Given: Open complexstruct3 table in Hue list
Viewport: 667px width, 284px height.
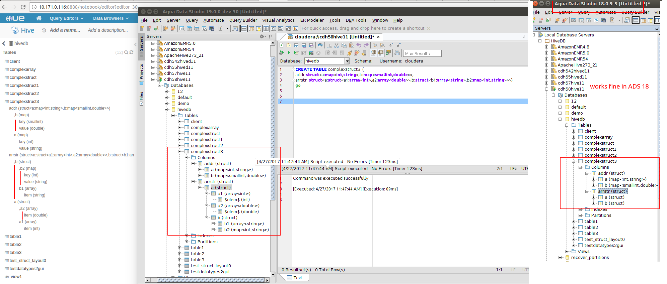Looking at the screenshot, I should [x=24, y=101].
